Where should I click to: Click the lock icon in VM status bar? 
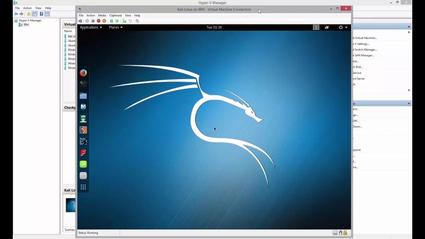coord(345,233)
